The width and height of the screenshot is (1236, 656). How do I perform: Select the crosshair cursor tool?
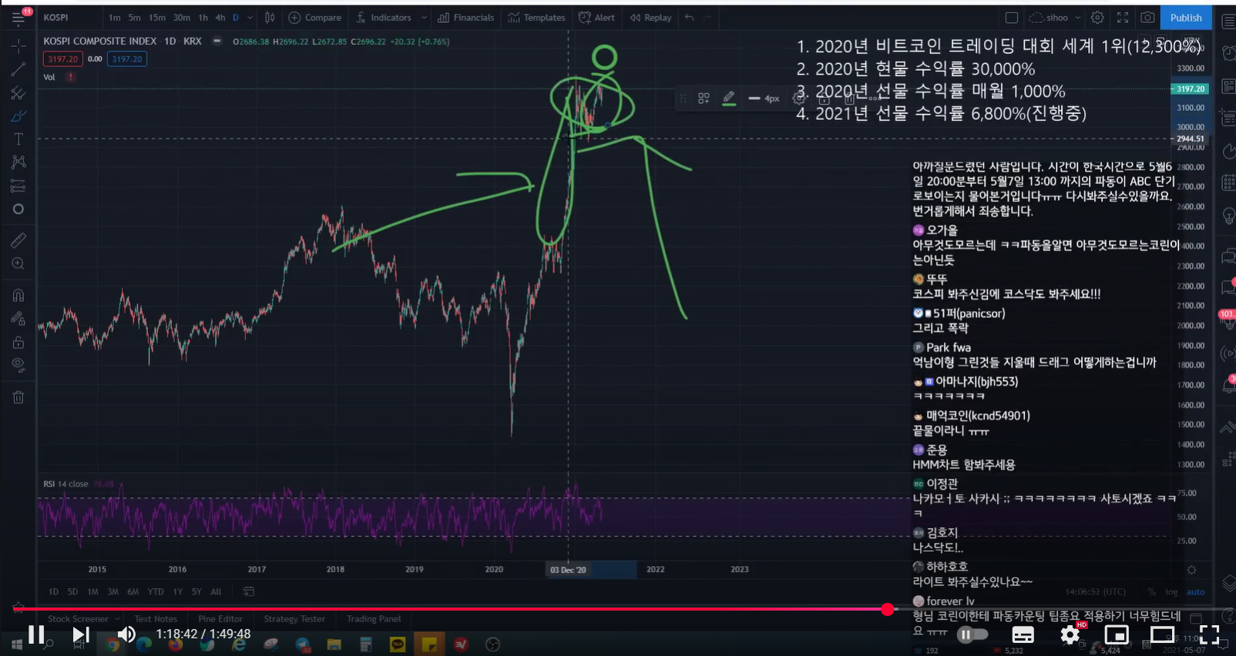click(18, 46)
